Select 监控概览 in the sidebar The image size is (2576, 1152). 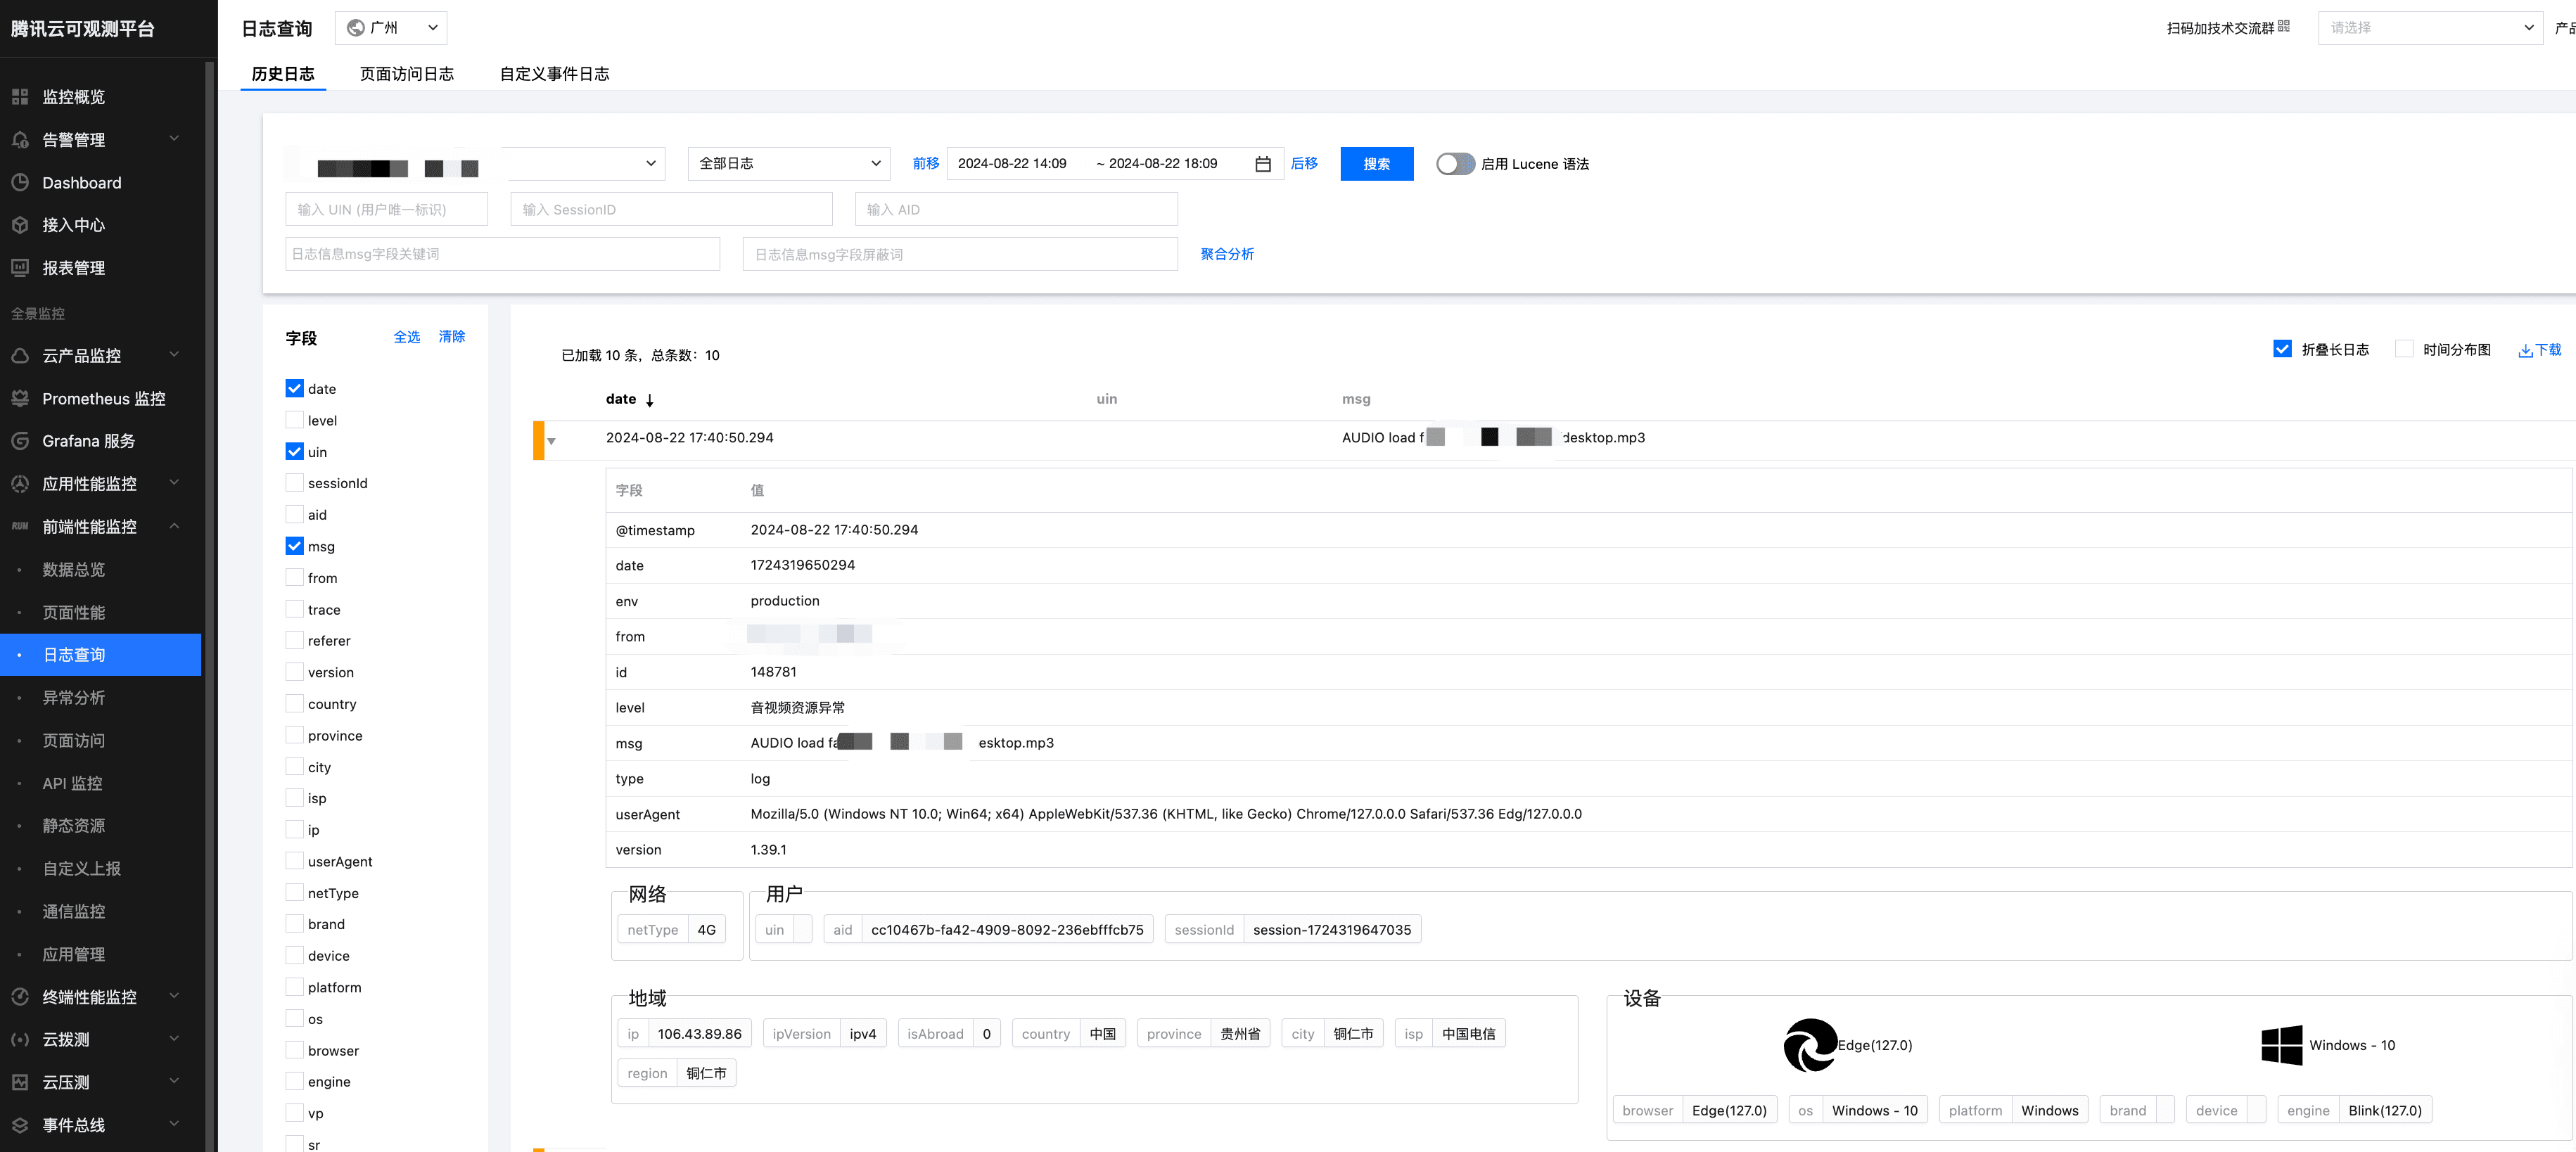click(72, 96)
